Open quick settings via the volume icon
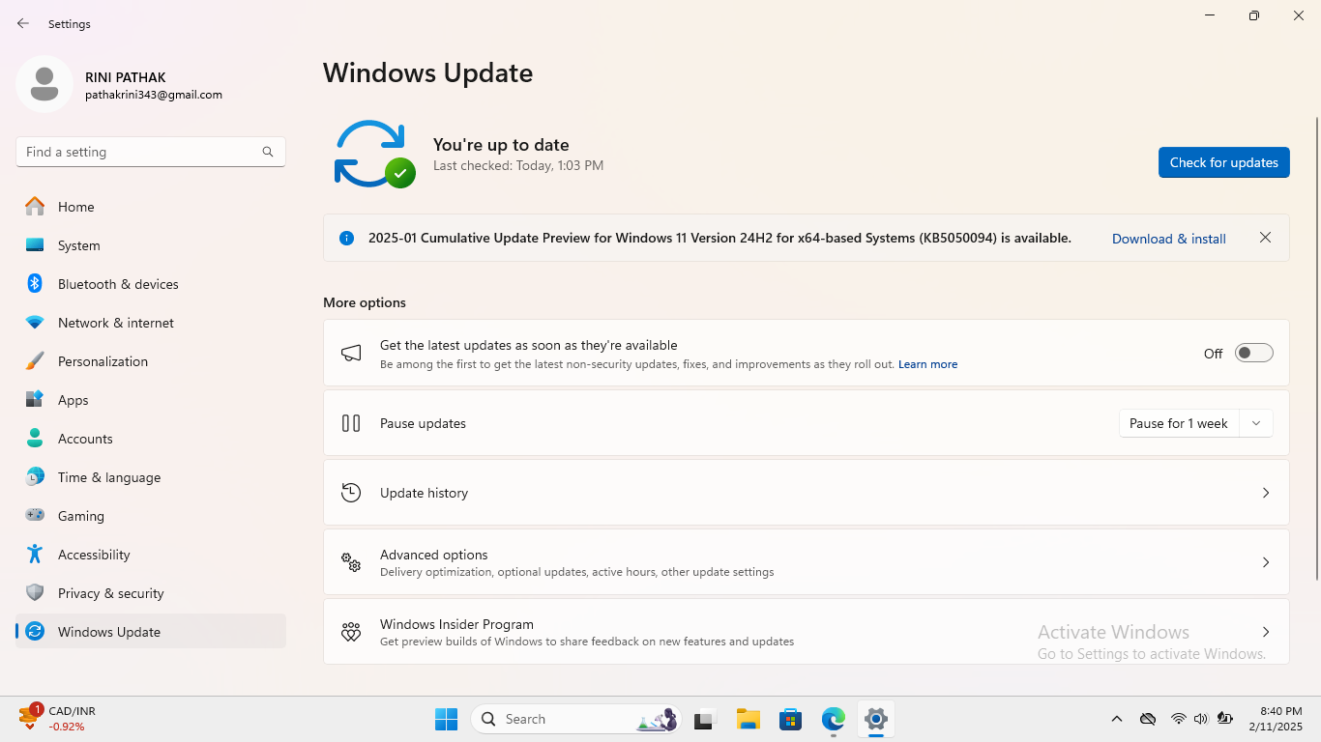1321x742 pixels. (1201, 719)
